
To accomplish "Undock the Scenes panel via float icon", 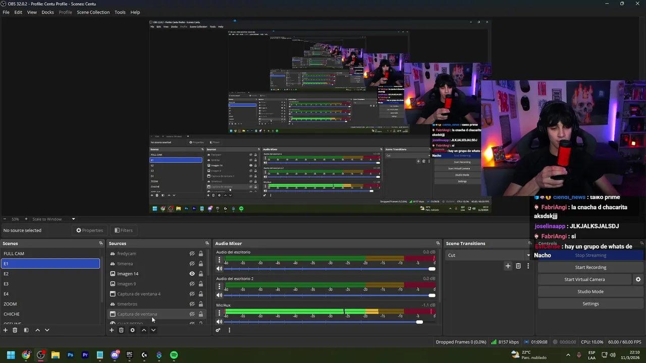I will click(101, 244).
